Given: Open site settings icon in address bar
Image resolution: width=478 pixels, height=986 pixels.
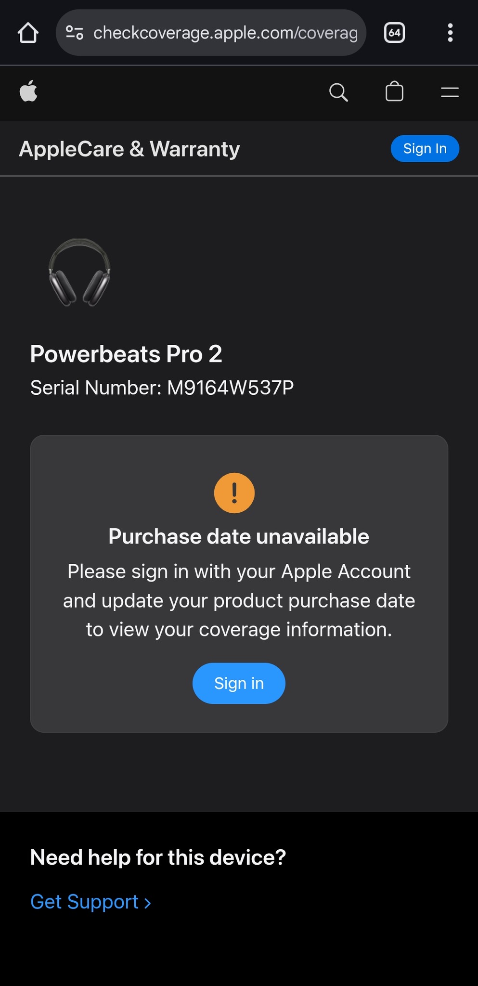Looking at the screenshot, I should 75,33.
